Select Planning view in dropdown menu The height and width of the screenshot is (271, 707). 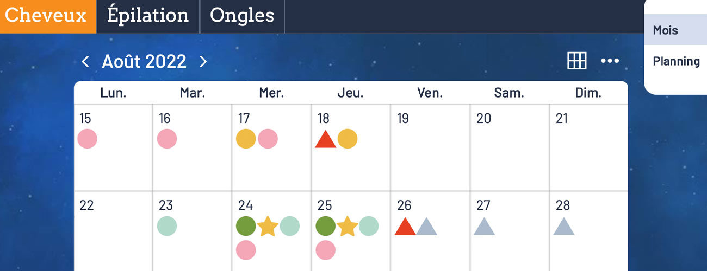675,61
